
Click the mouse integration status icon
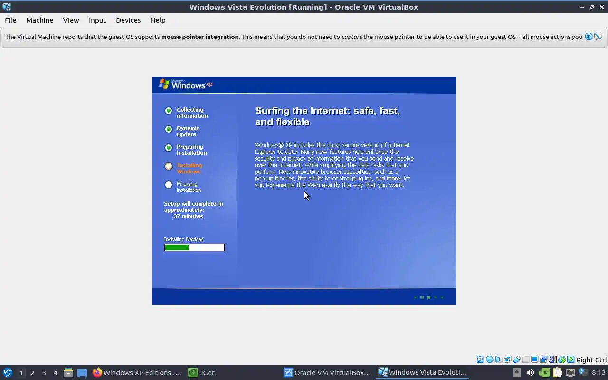pyautogui.click(x=562, y=360)
